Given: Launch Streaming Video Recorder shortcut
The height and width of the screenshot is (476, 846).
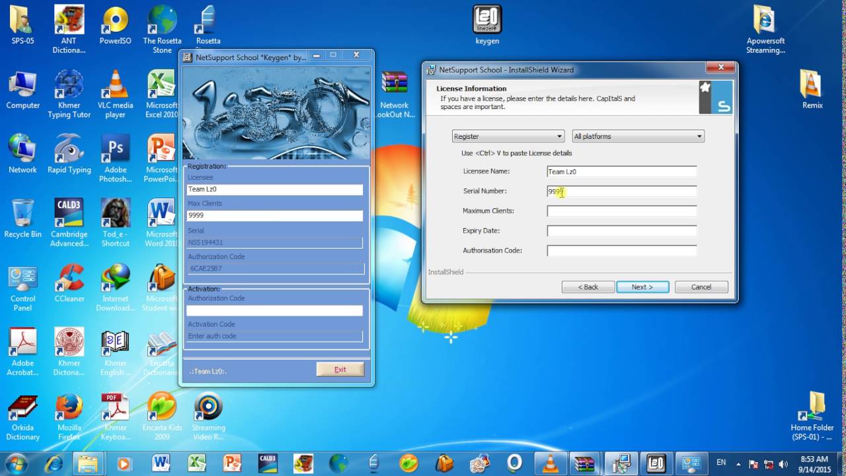Looking at the screenshot, I should pyautogui.click(x=208, y=416).
